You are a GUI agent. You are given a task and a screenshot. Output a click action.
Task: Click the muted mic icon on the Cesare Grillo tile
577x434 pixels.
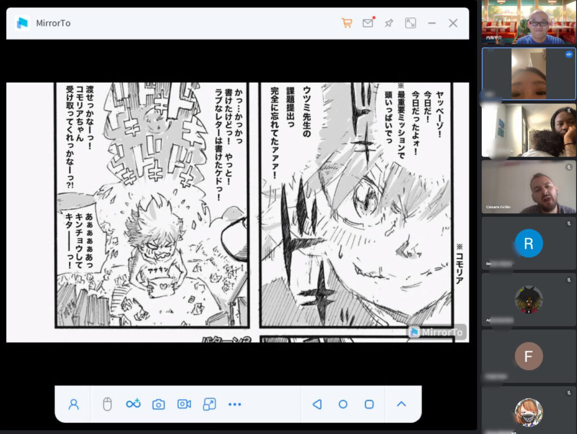click(x=569, y=167)
